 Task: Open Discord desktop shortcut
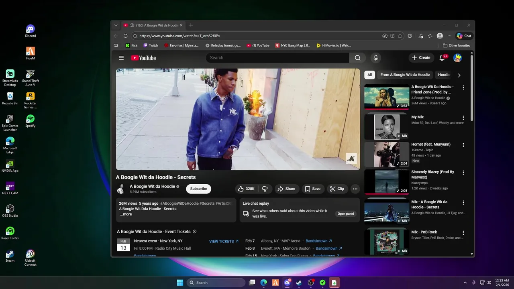[31, 31]
